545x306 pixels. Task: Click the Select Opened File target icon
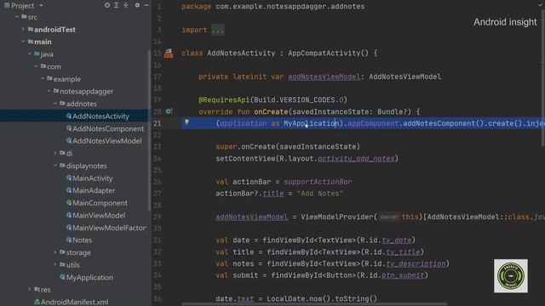pos(107,5)
